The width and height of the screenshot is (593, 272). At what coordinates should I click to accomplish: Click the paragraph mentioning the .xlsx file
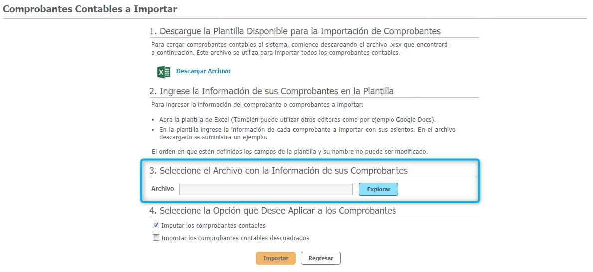point(299,48)
